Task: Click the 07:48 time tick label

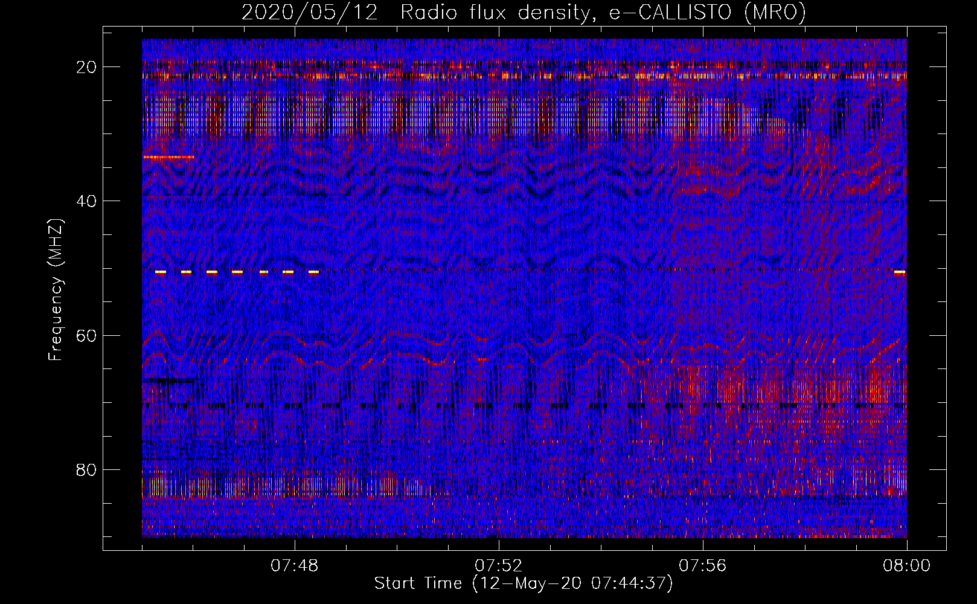Action: 295,566
